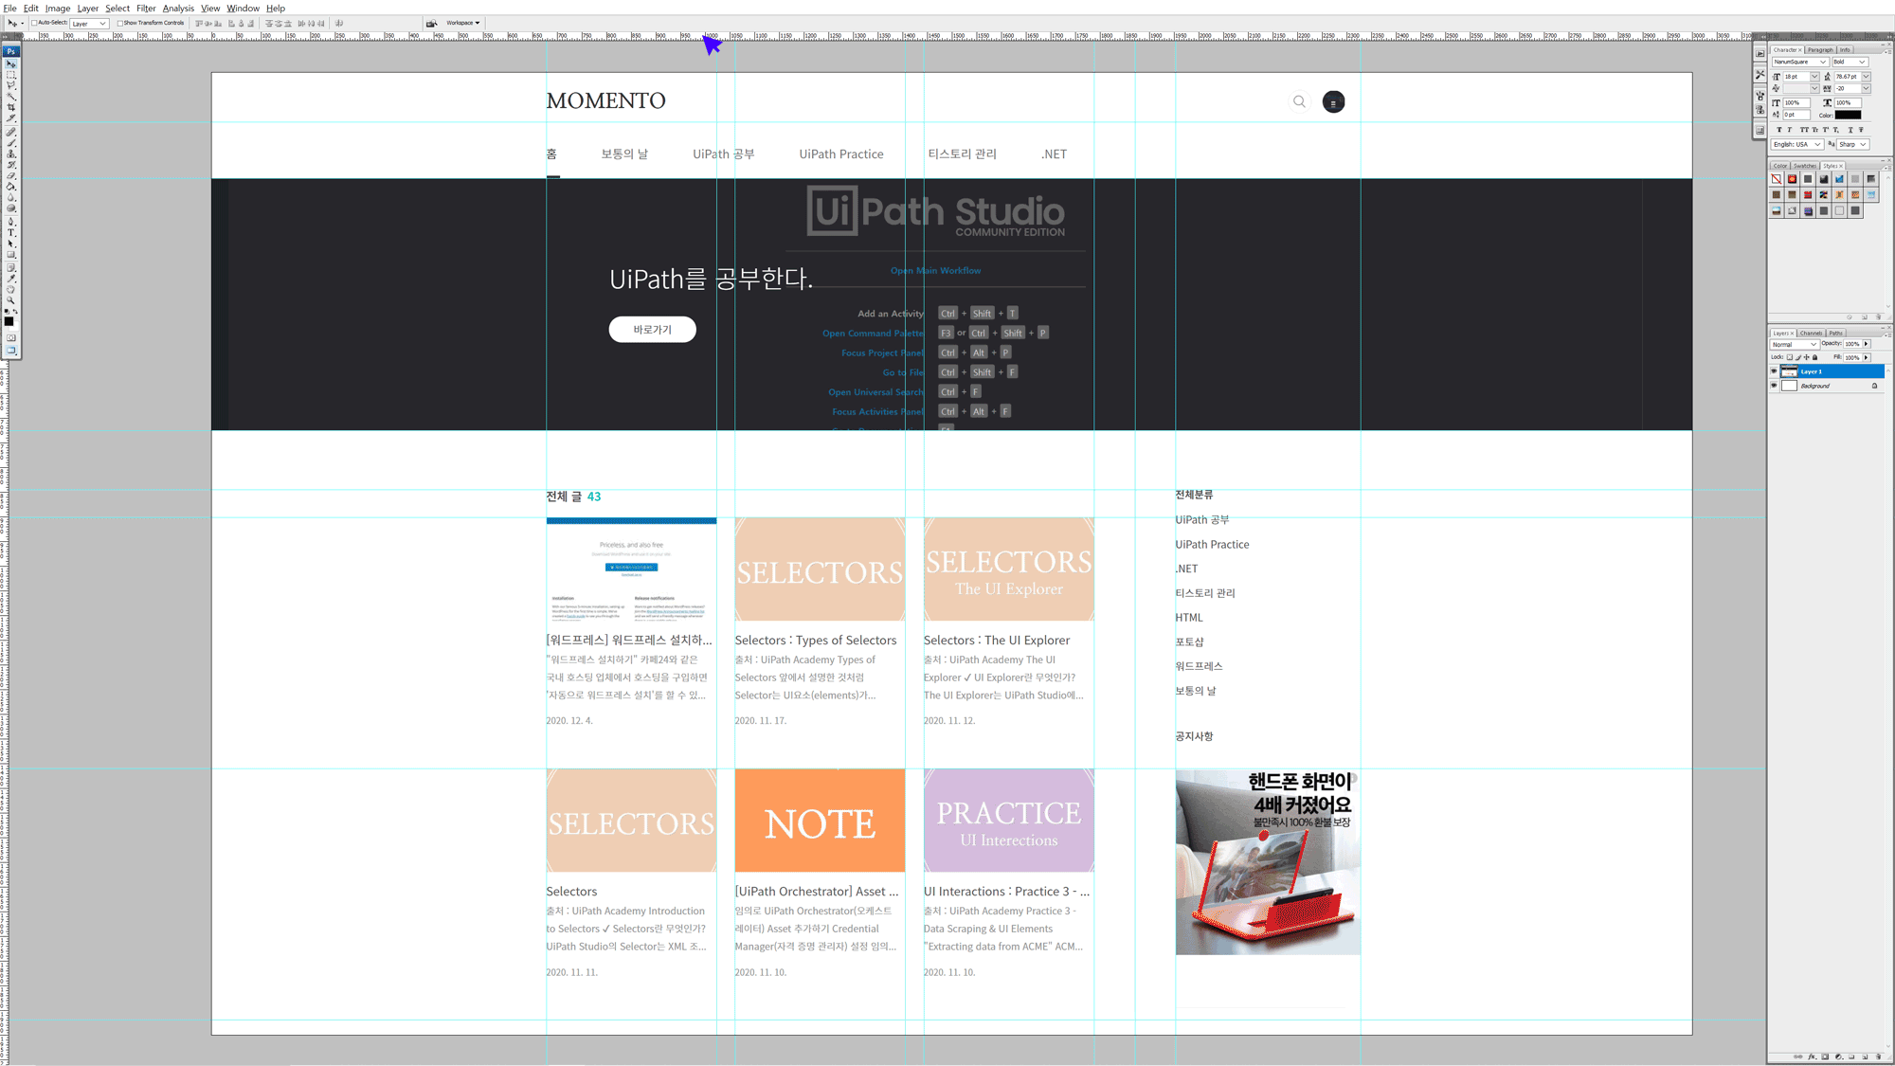Apply Strikethrough in the Character panel
The width and height of the screenshot is (1895, 1066).
pyautogui.click(x=1861, y=130)
